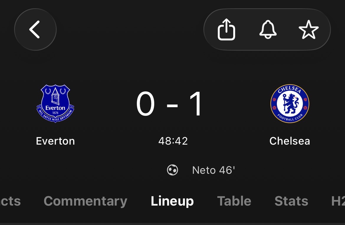The height and width of the screenshot is (225, 345).
Task: Open the Chelsea club crest
Action: point(290,103)
